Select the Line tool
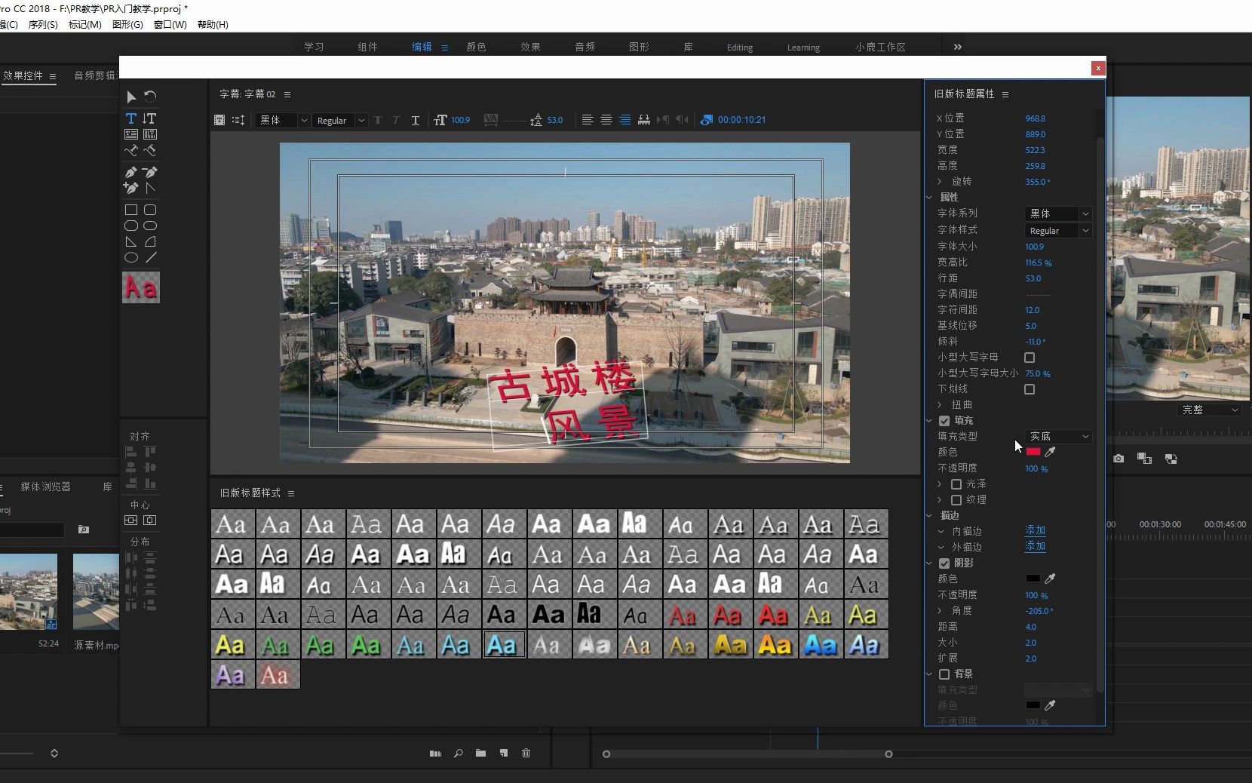1252x783 pixels. 151,257
